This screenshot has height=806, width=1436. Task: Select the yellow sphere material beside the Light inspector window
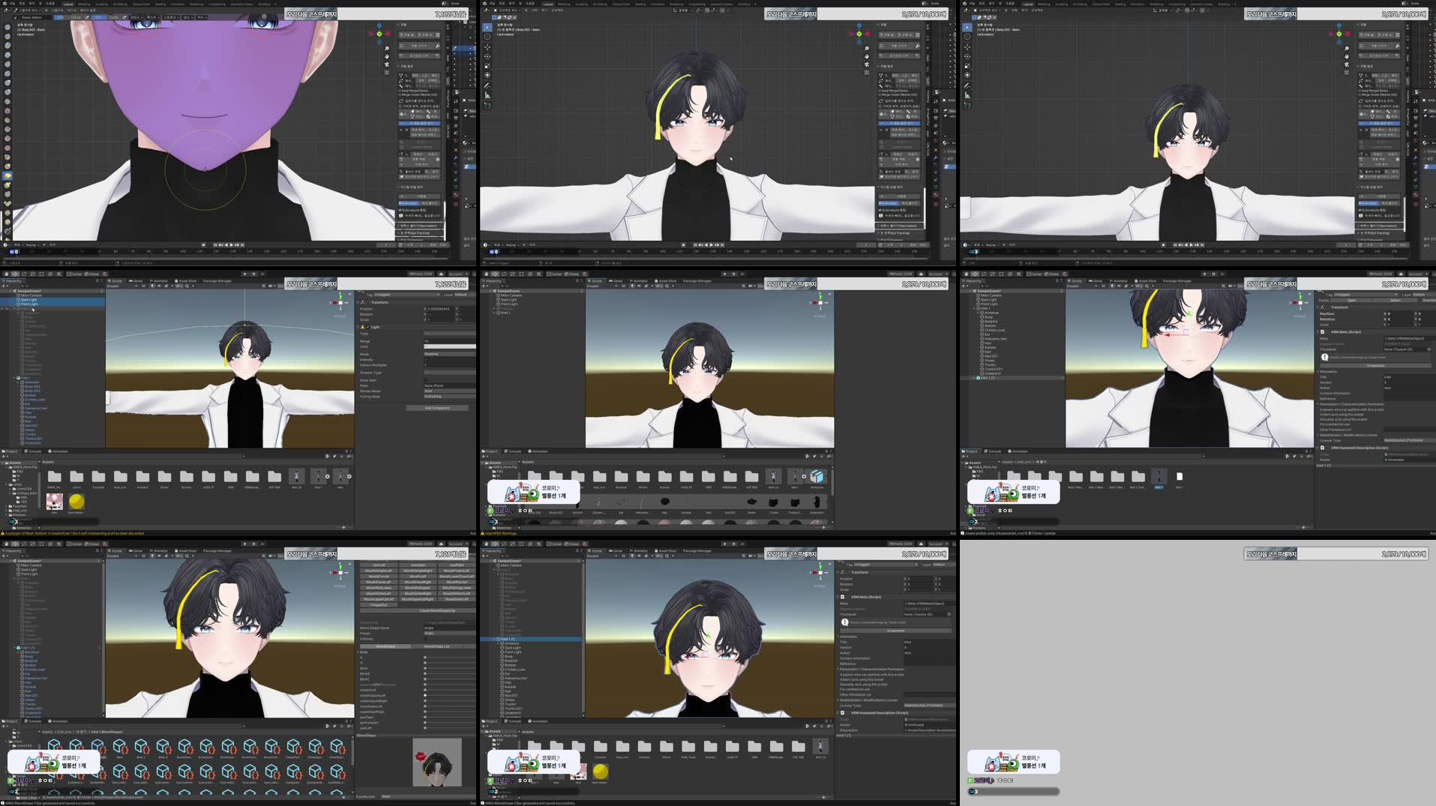tap(76, 501)
